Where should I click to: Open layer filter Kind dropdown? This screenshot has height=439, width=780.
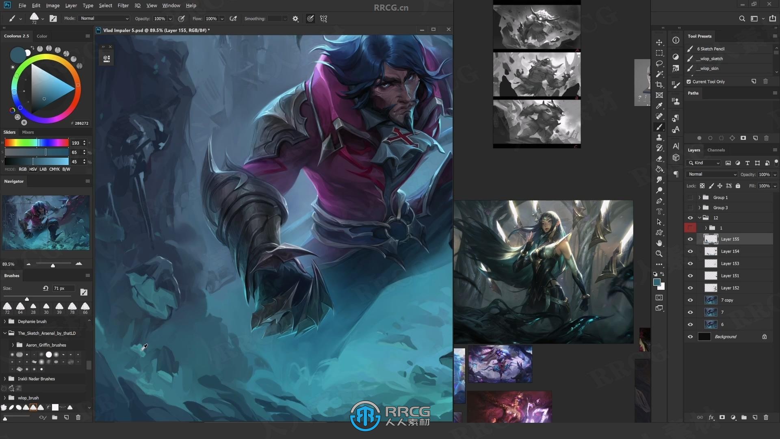pyautogui.click(x=704, y=163)
